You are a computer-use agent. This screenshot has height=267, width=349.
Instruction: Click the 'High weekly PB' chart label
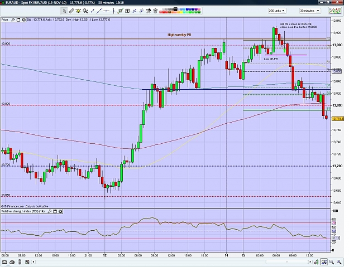coord(179,35)
